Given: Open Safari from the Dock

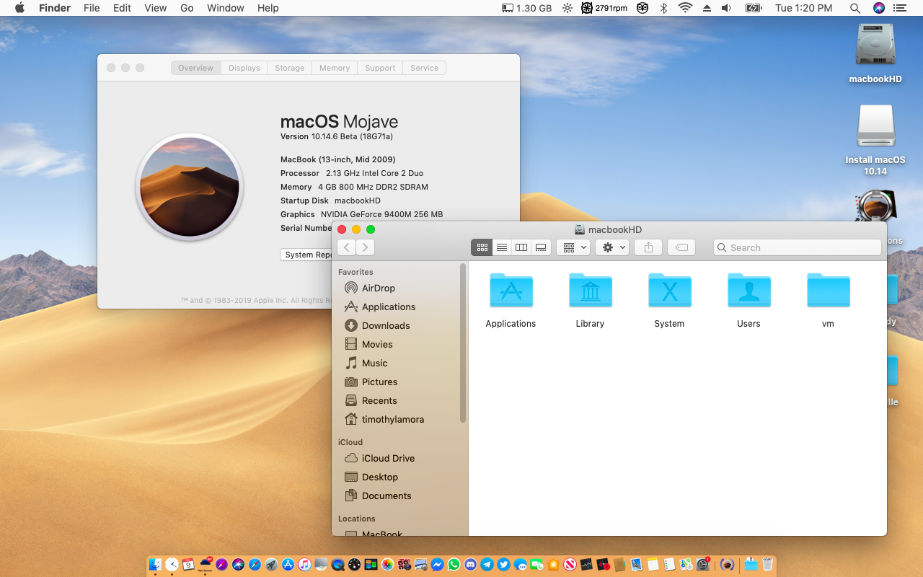Looking at the screenshot, I should pos(255,564).
